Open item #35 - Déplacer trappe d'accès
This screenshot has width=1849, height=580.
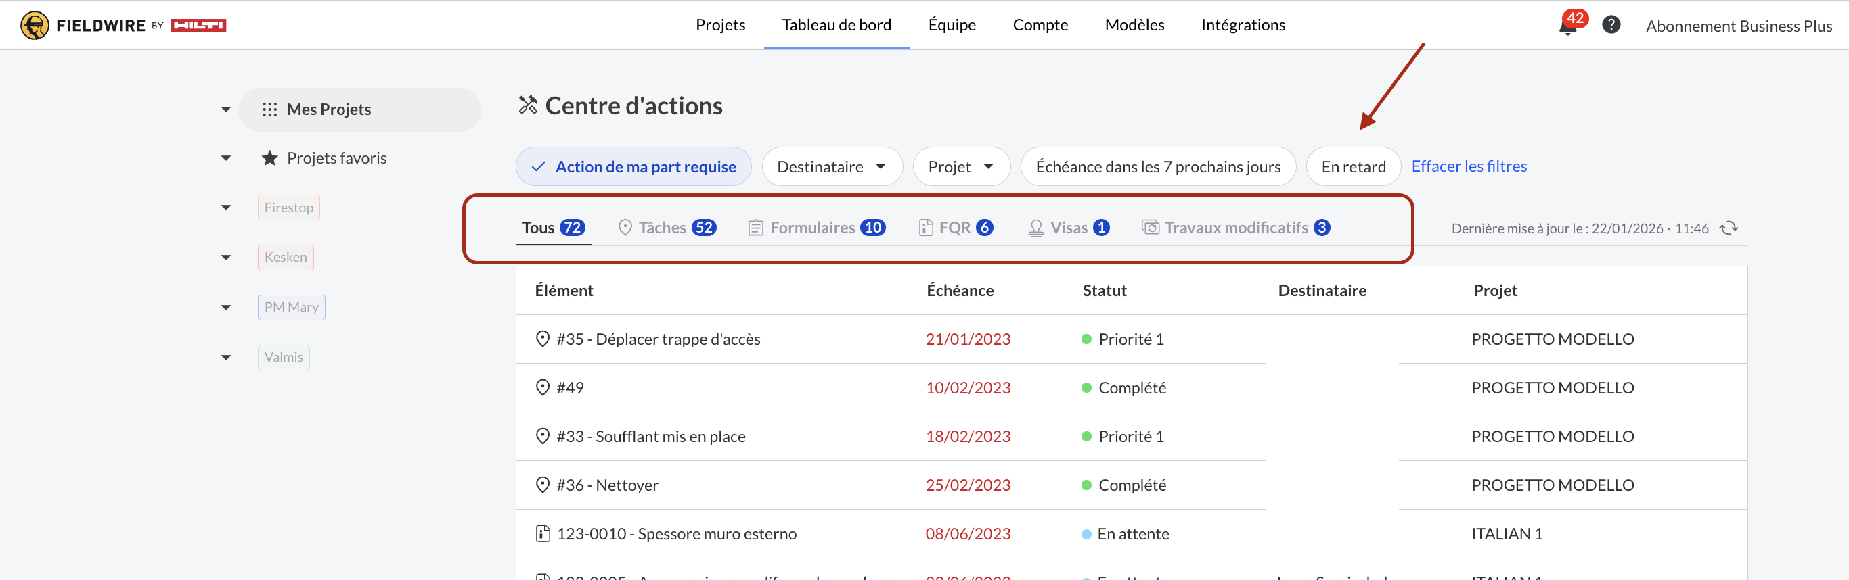(659, 339)
